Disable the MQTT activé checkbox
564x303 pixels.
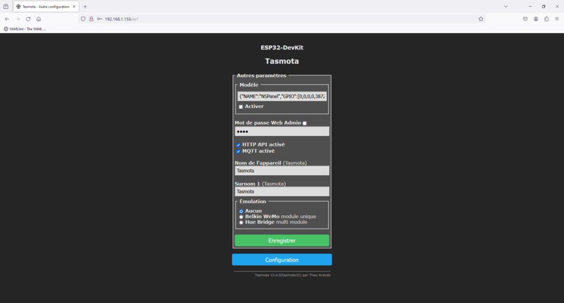(238, 151)
